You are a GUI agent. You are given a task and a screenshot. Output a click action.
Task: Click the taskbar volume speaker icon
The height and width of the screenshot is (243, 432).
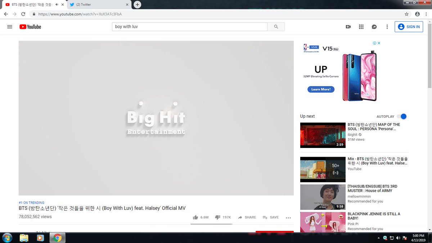398,238
